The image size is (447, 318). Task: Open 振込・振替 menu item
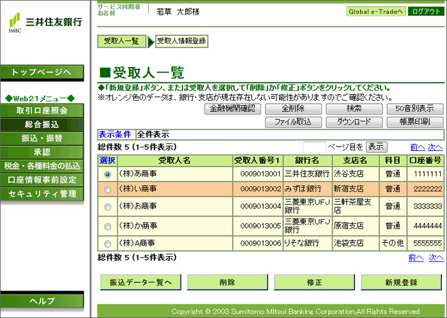click(x=42, y=138)
